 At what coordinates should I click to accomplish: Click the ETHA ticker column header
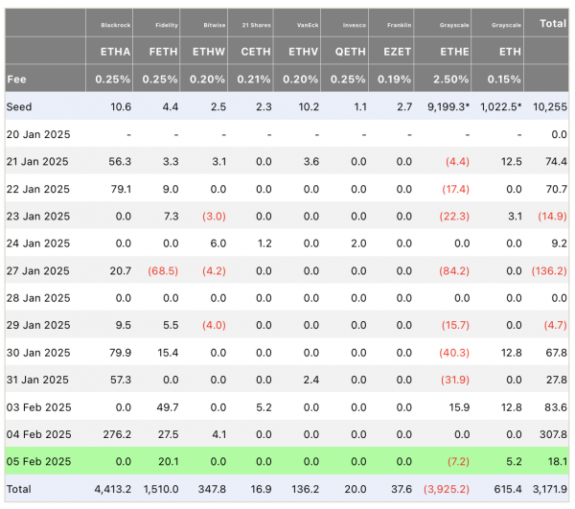click(x=116, y=52)
